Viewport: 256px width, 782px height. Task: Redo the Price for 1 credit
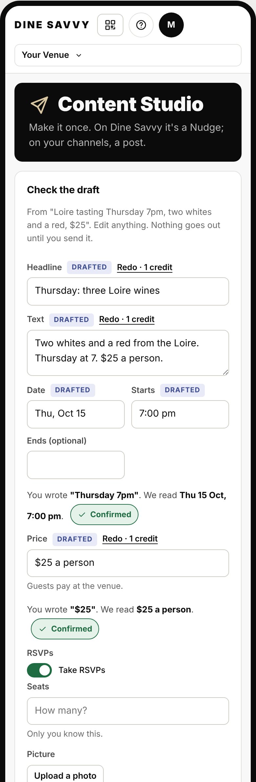click(x=130, y=539)
